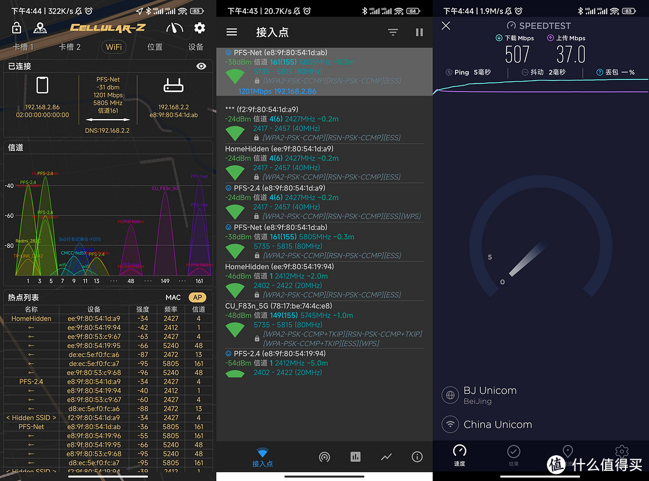Toggle the eye icon in 已连接 panel

point(201,66)
